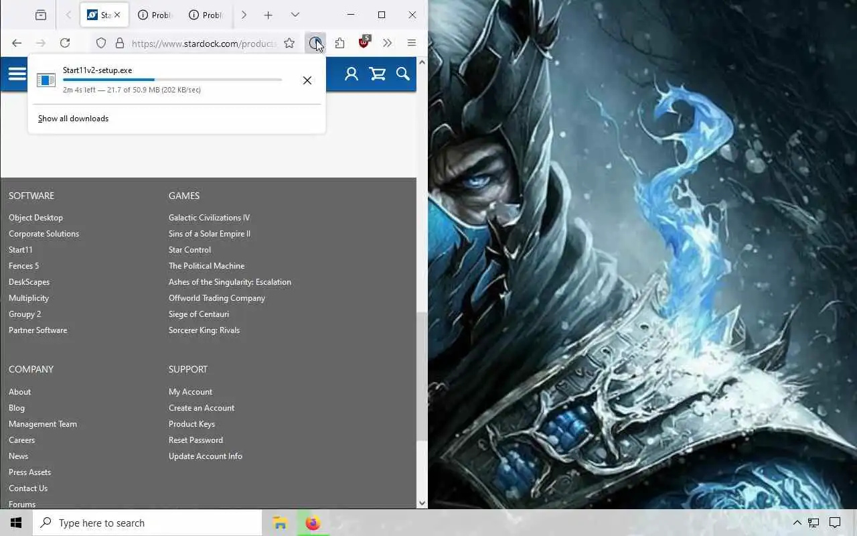Click the site search magnifier
Screen dimensions: 857x536
(402, 74)
